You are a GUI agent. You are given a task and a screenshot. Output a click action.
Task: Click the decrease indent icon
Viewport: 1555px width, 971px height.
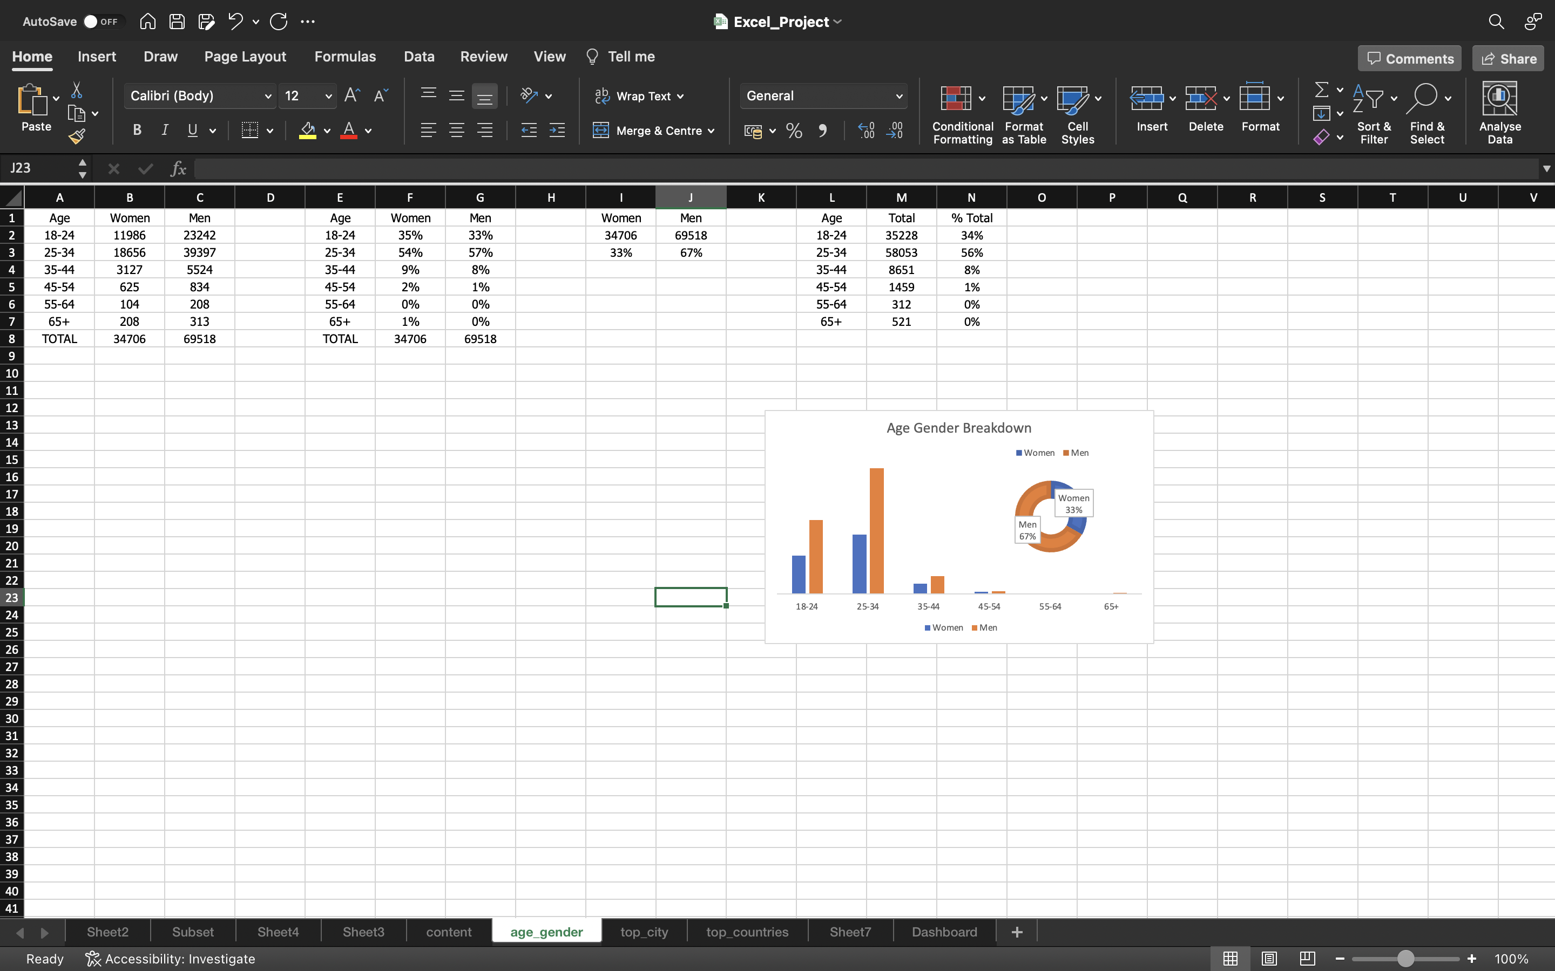click(x=529, y=131)
